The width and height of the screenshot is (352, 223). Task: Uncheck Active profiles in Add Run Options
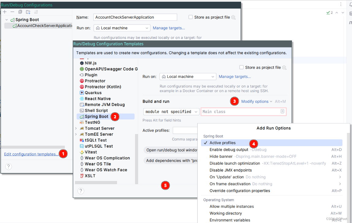[272, 143]
